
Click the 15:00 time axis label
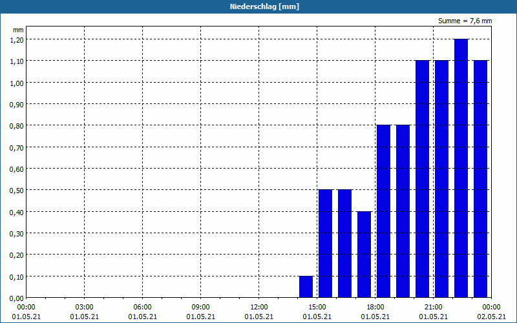pyautogui.click(x=317, y=307)
